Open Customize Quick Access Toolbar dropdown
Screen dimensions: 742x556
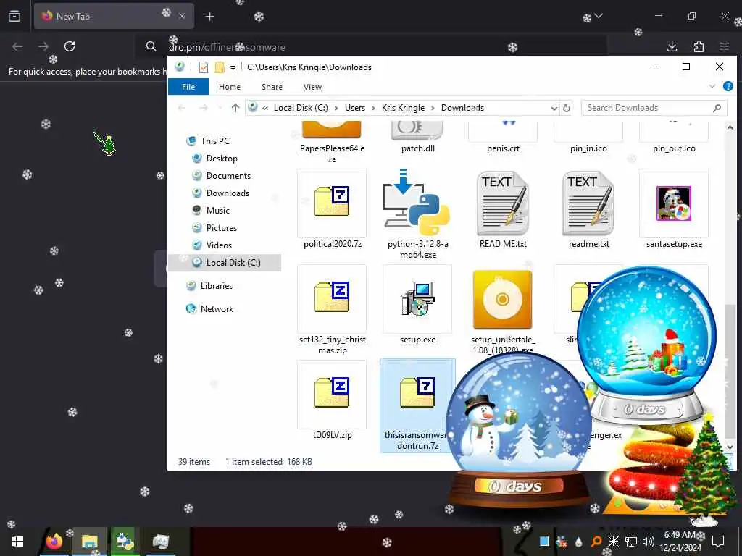(x=233, y=67)
